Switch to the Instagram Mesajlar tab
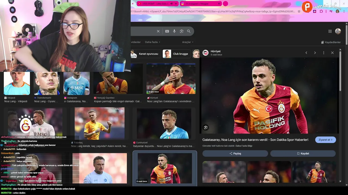Screen dimensions: 348x195 click(201, 4)
